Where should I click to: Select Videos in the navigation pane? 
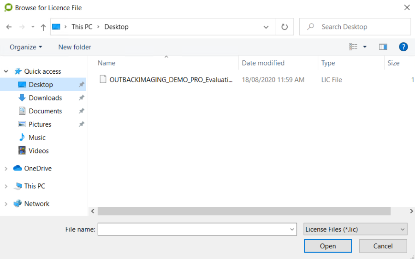point(38,151)
